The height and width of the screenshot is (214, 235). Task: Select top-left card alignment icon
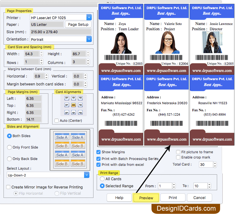[x=67, y=98]
